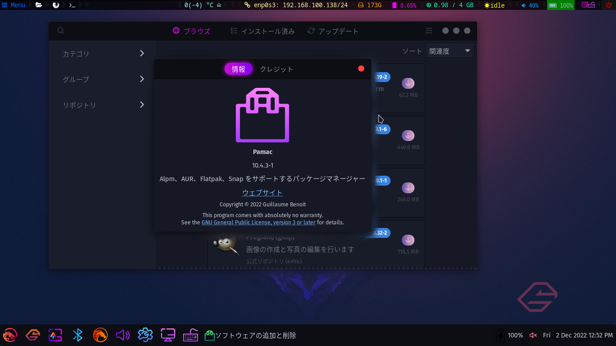Viewport: 616px width, 346px height.
Task: Open the ウェブサイト link
Action: [262, 192]
